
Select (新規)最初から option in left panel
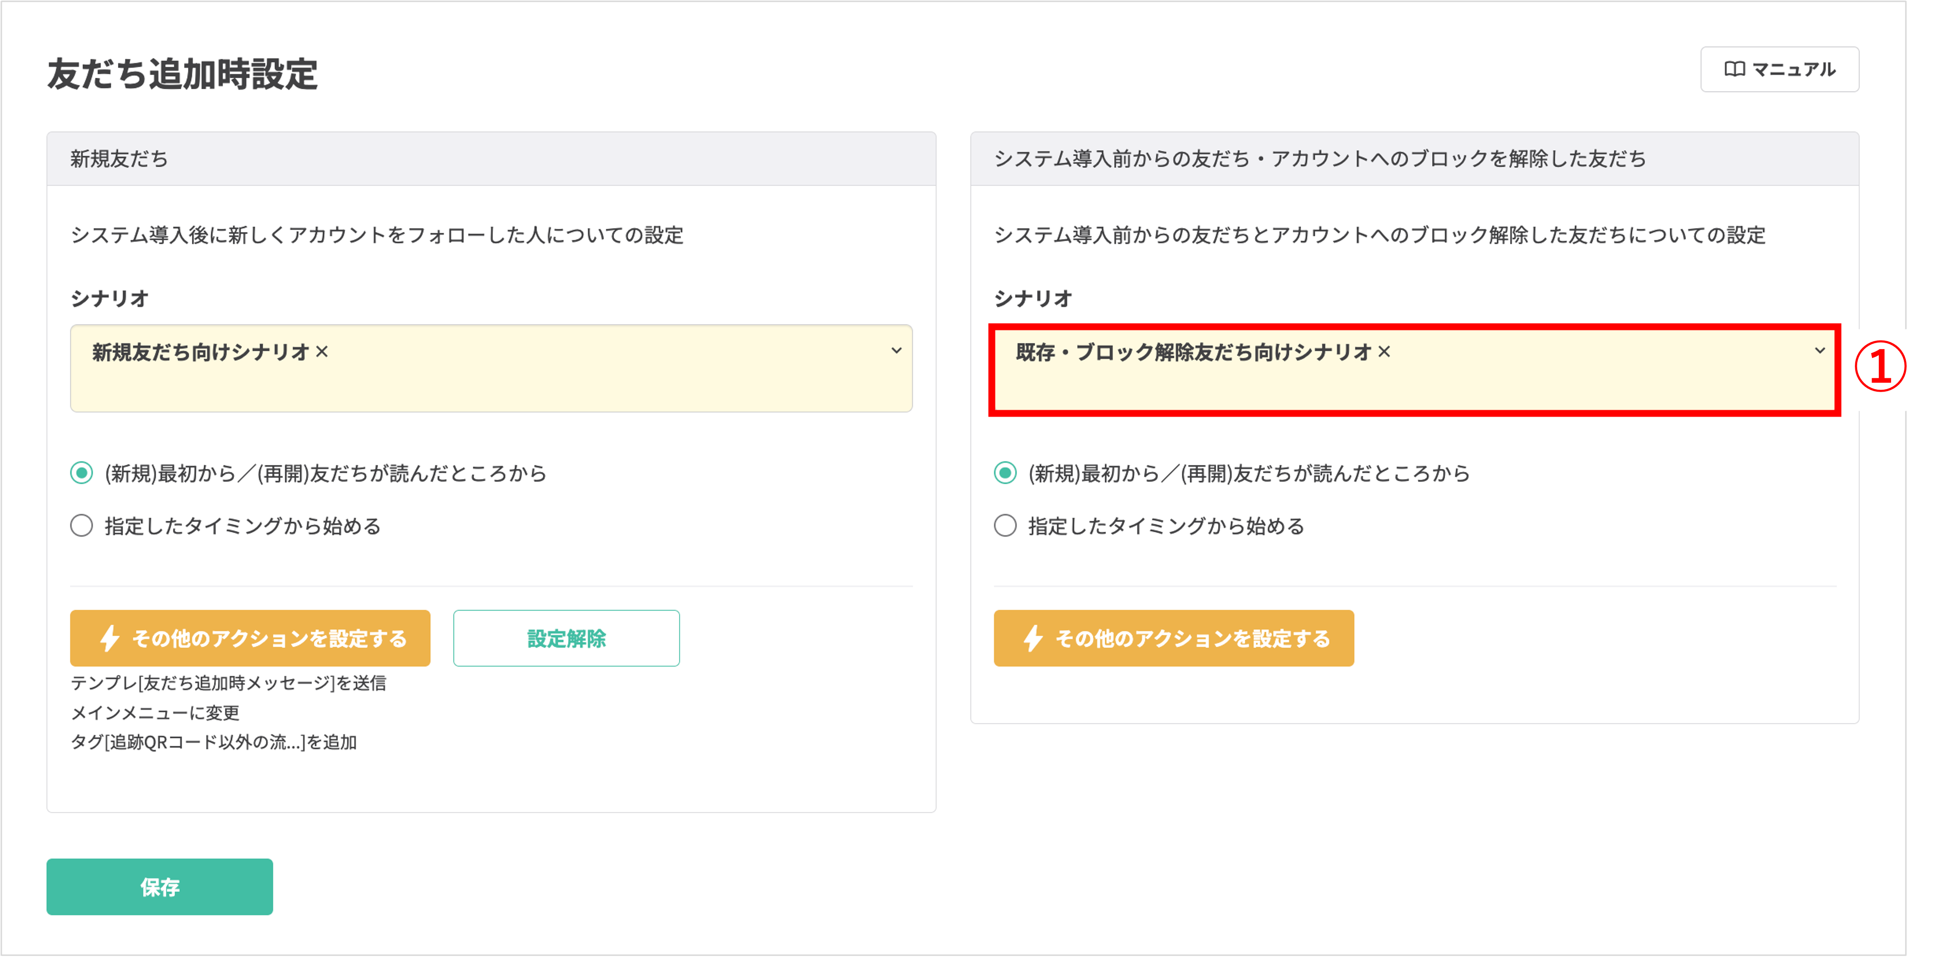81,474
